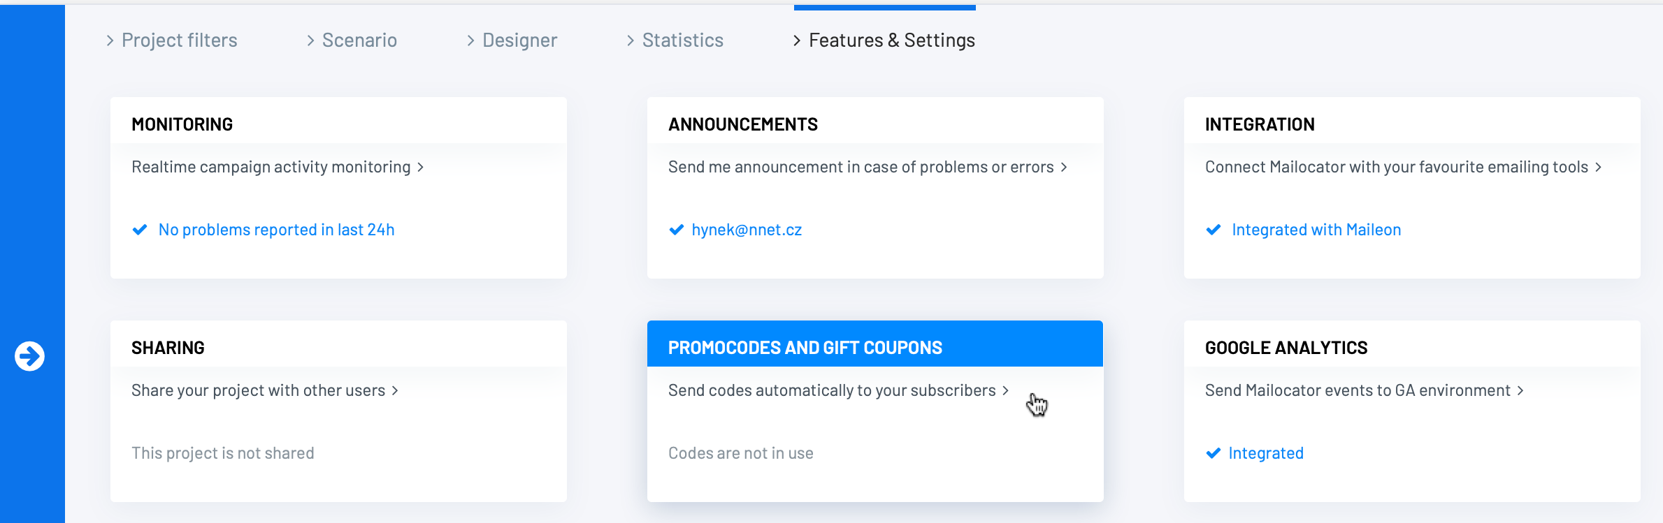The height and width of the screenshot is (523, 1663).
Task: Click checkmark beside No problems reported
Action: 140,230
